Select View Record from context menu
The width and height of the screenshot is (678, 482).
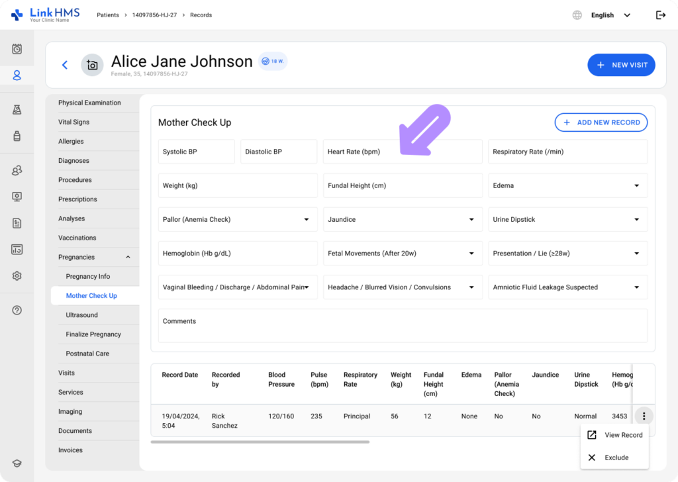click(615, 435)
